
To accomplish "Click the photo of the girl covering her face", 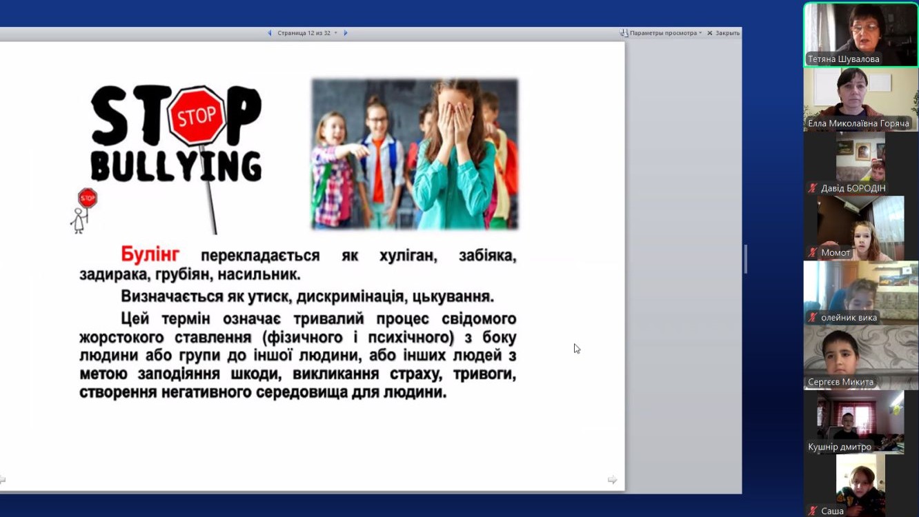I will (415, 154).
